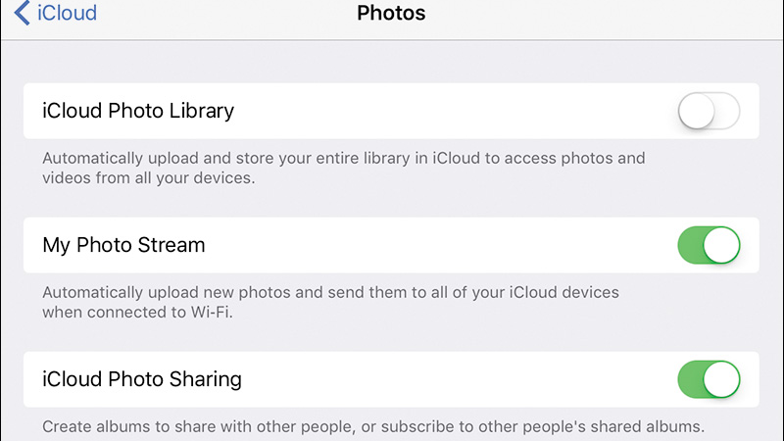
Task: Click empty space in My Photo Stream row
Action: (440, 245)
